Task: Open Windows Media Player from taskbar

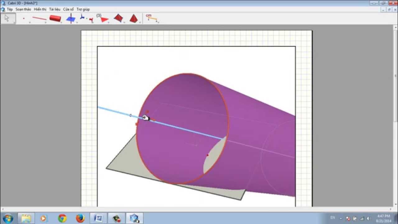Action: click(x=44, y=218)
